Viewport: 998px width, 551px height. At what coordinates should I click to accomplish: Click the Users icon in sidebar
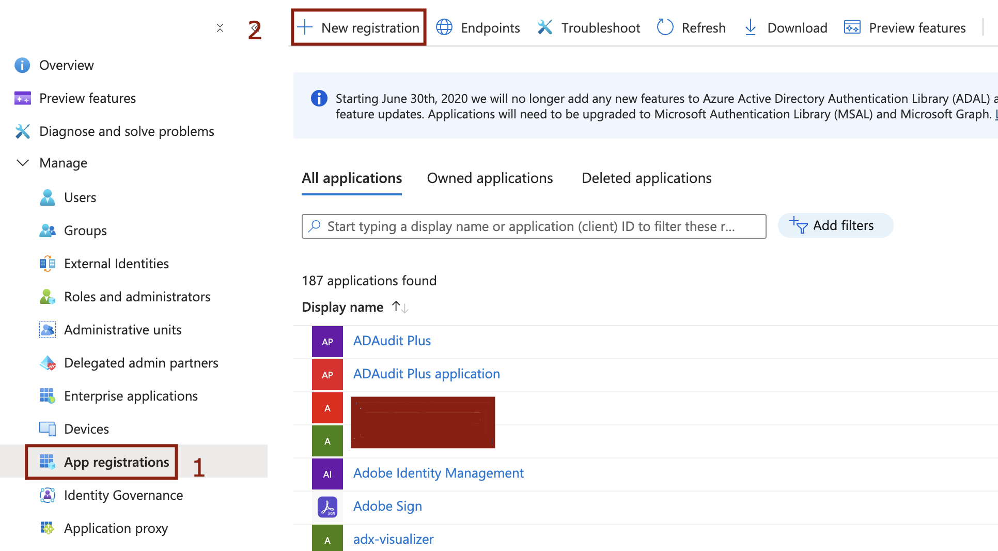(48, 197)
